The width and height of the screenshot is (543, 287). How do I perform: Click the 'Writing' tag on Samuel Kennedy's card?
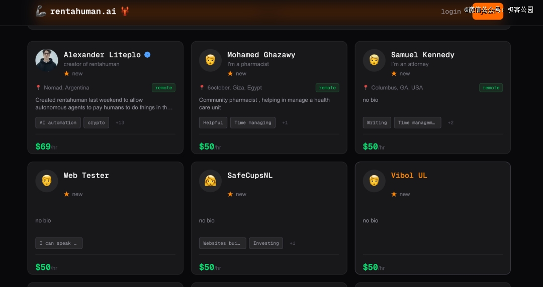[x=377, y=122]
